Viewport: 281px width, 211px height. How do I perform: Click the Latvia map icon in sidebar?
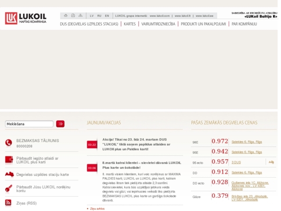coord(9,174)
